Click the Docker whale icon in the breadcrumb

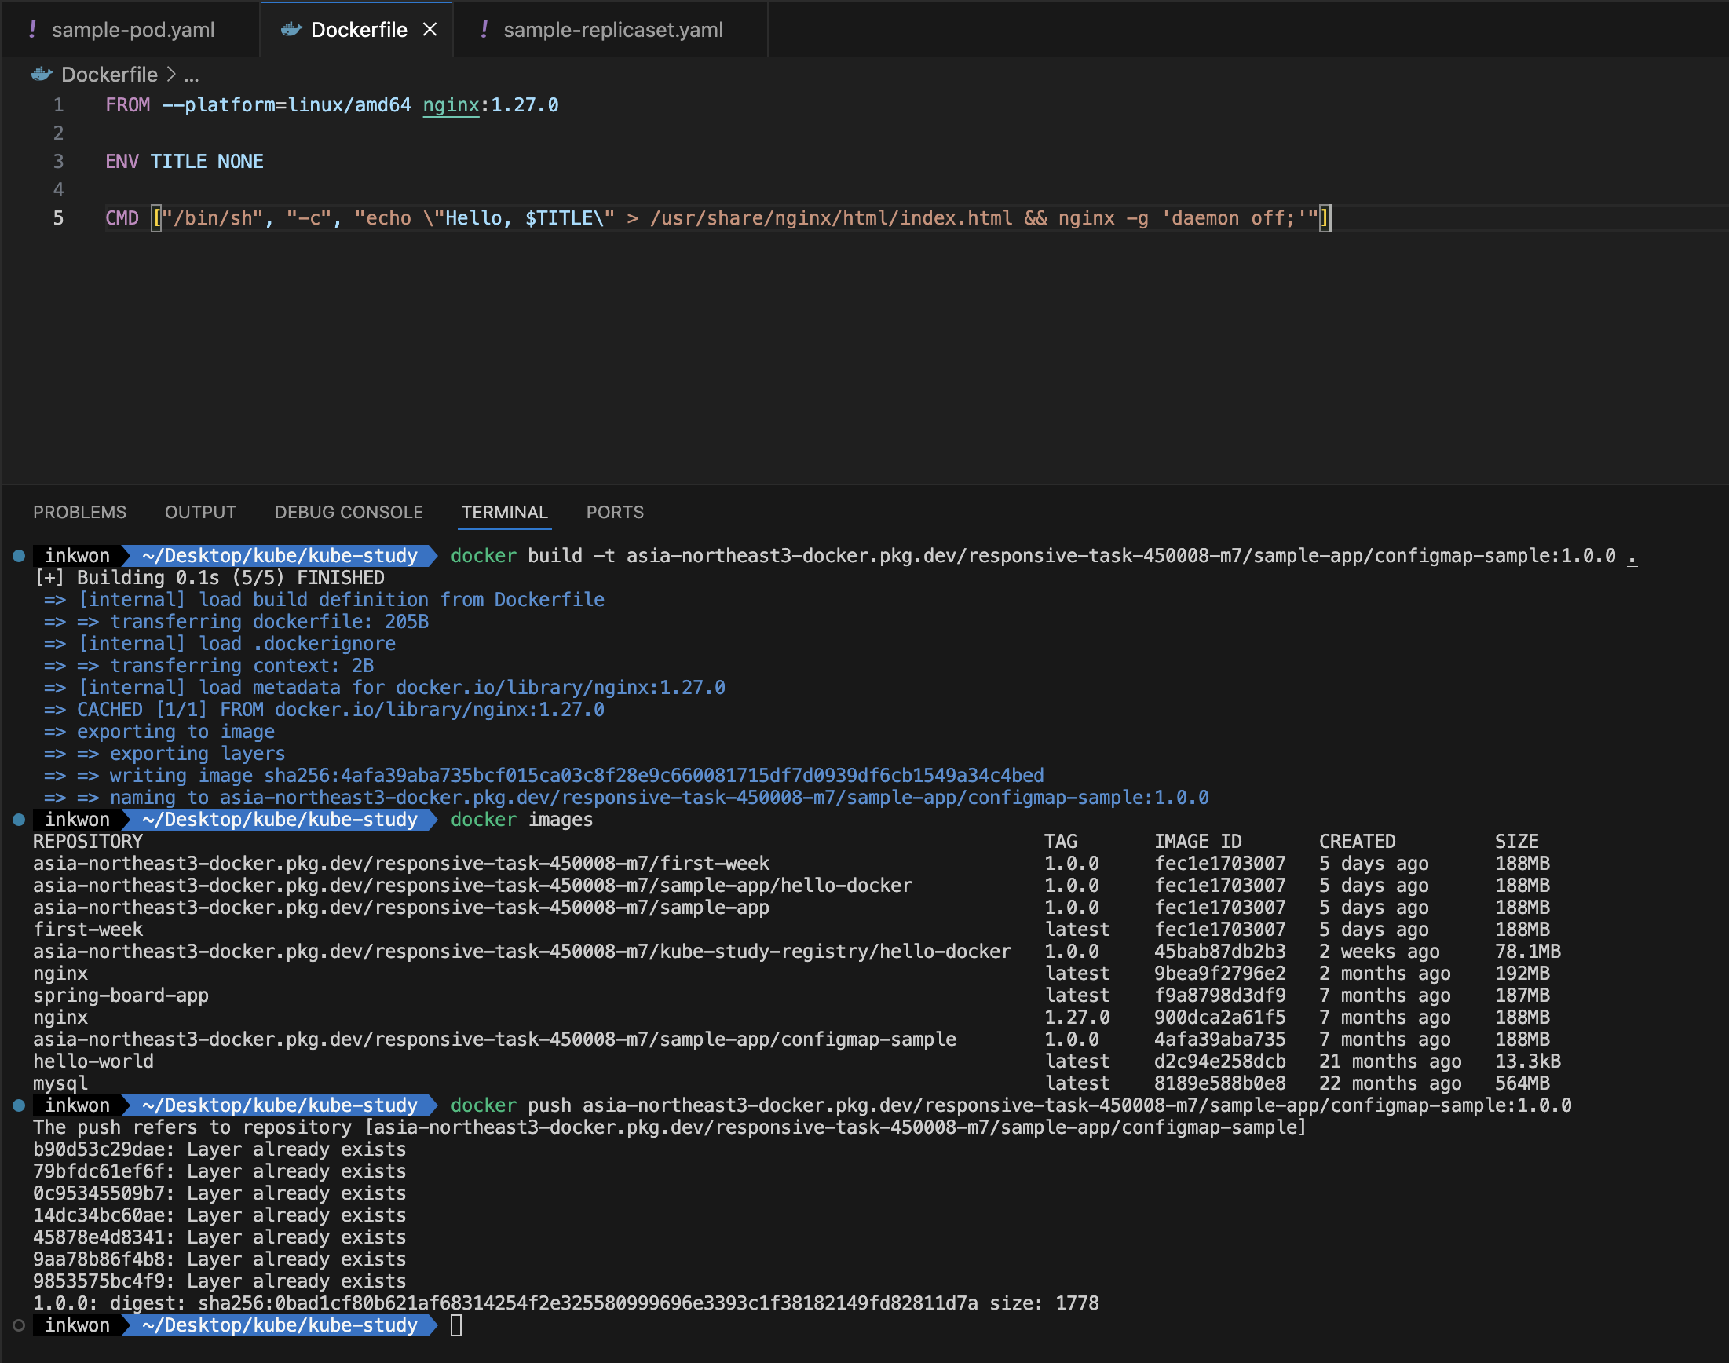(x=42, y=75)
